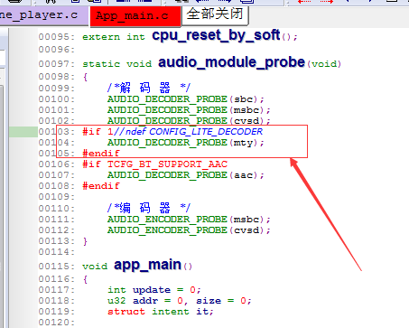
Task: Place cursor on AUDIO_ENCODER_PROBE(cvsd) line
Action: [x=189, y=230]
